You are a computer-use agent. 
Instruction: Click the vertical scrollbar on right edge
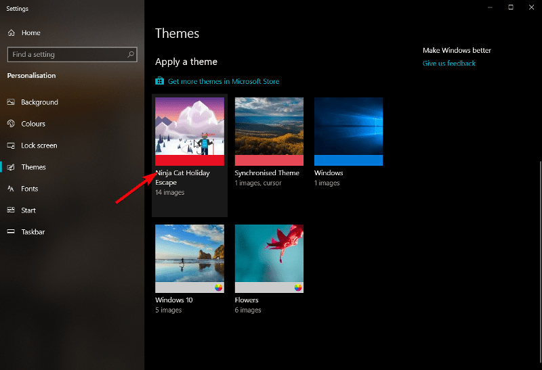pyautogui.click(x=540, y=262)
